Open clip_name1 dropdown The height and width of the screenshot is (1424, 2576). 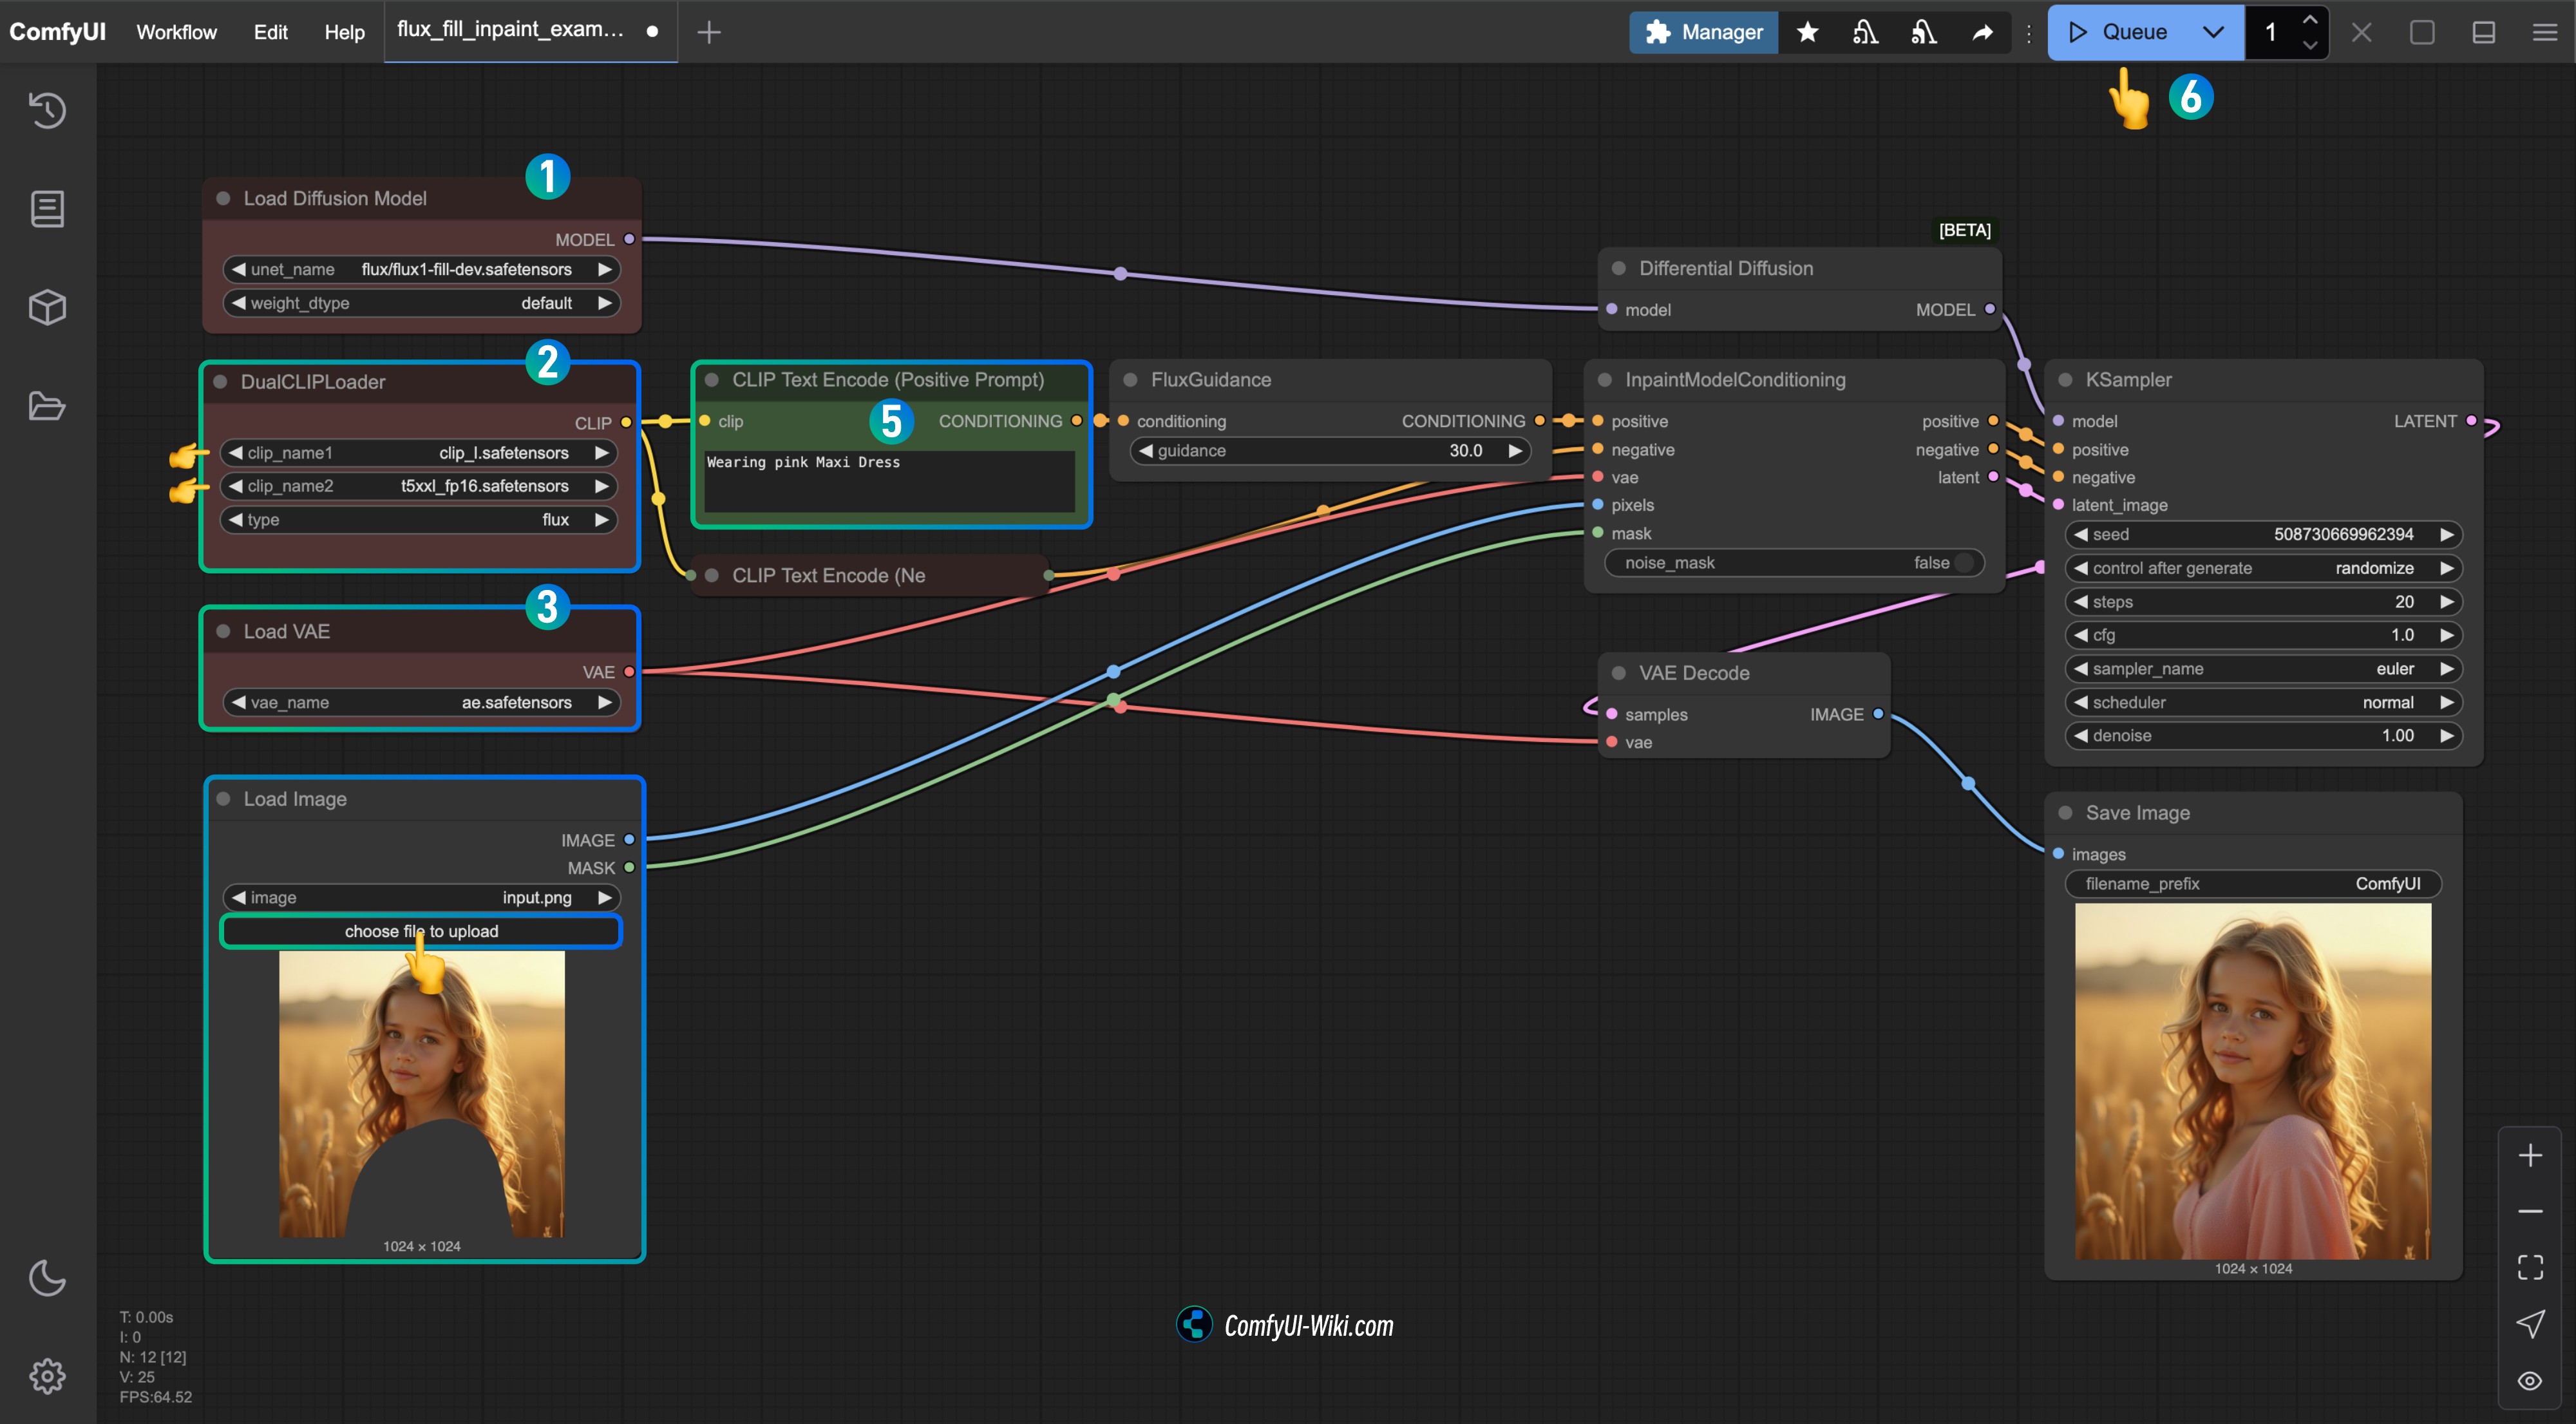[418, 453]
